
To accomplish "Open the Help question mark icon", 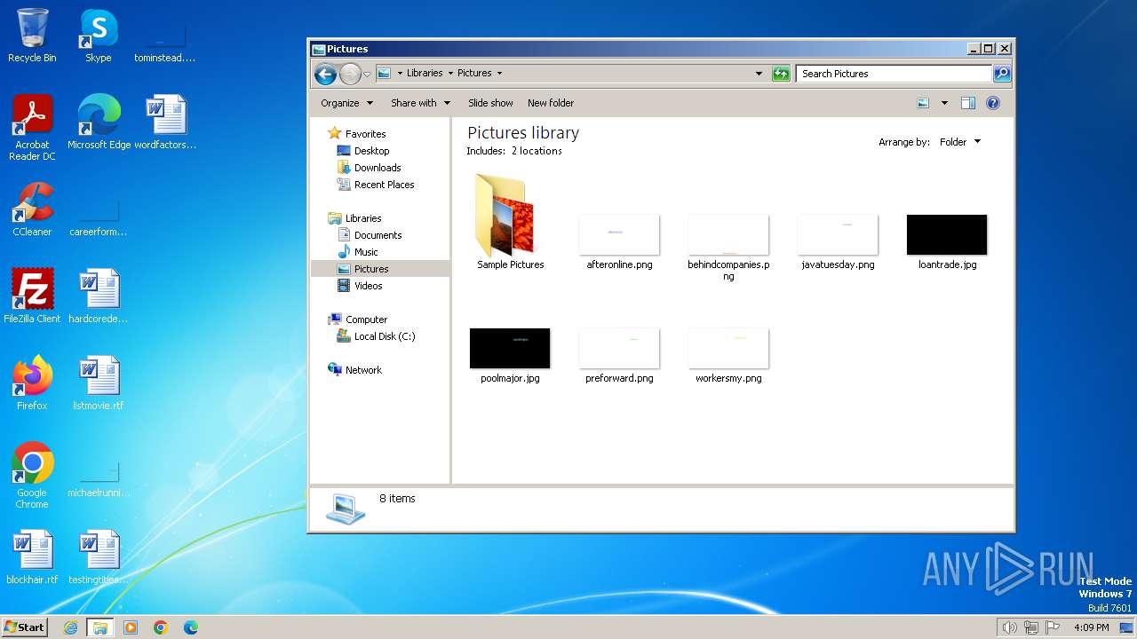I will [993, 103].
